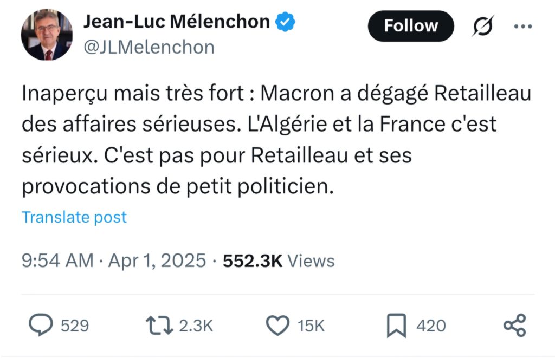This screenshot has height=358, width=555.
Task: Open Jean-Luc Mélenchon's profile picture
Action: [47, 35]
